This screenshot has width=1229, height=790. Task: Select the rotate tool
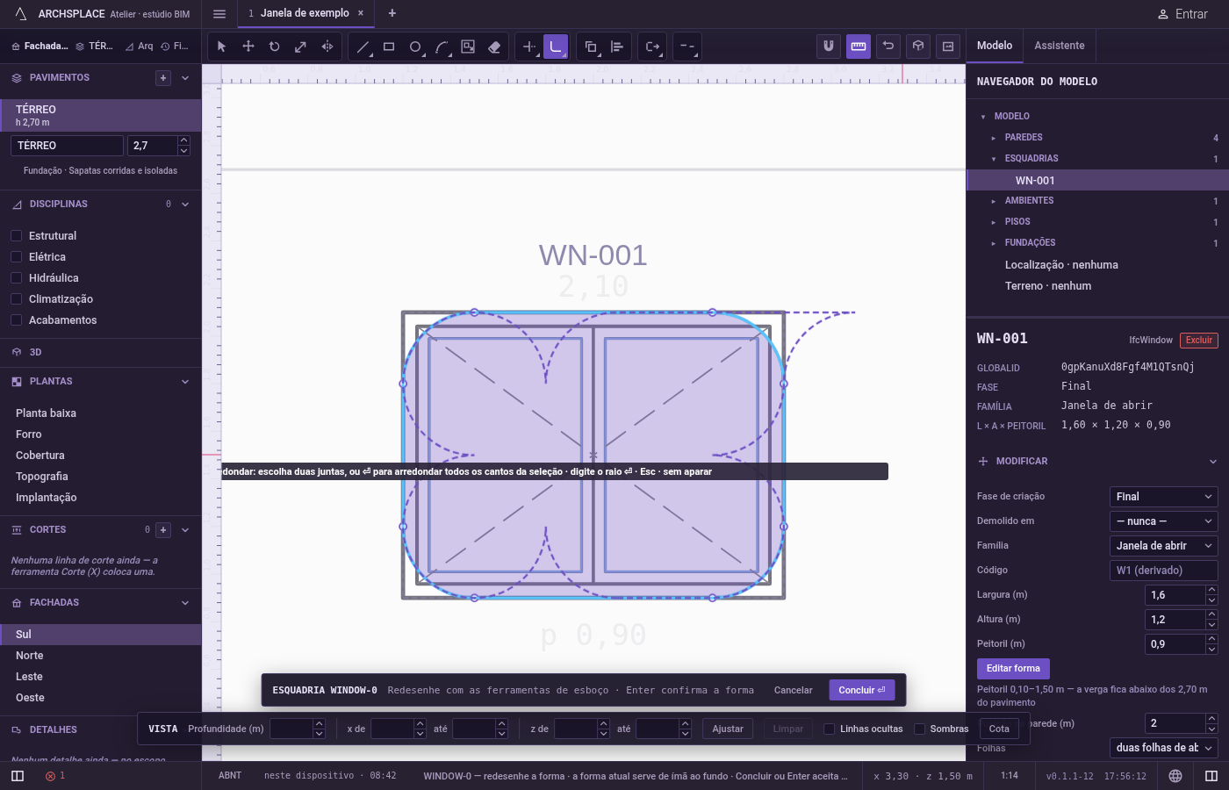(274, 47)
